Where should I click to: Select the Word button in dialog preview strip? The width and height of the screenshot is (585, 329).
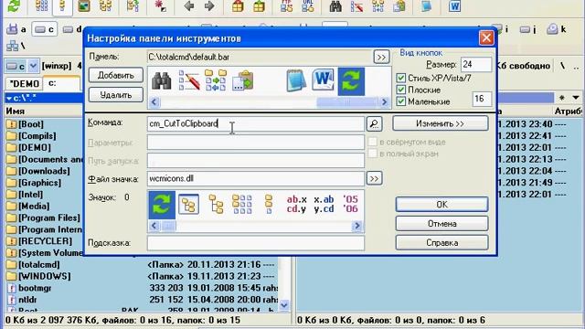tap(323, 80)
